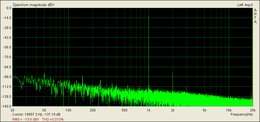Click the 1k frequency axis label

[x=148, y=110]
